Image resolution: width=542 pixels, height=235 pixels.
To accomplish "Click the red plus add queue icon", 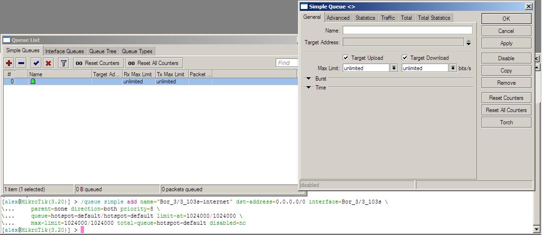I will [x=9, y=63].
